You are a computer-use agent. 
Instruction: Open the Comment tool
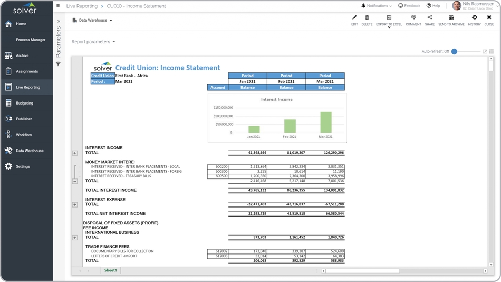413,20
